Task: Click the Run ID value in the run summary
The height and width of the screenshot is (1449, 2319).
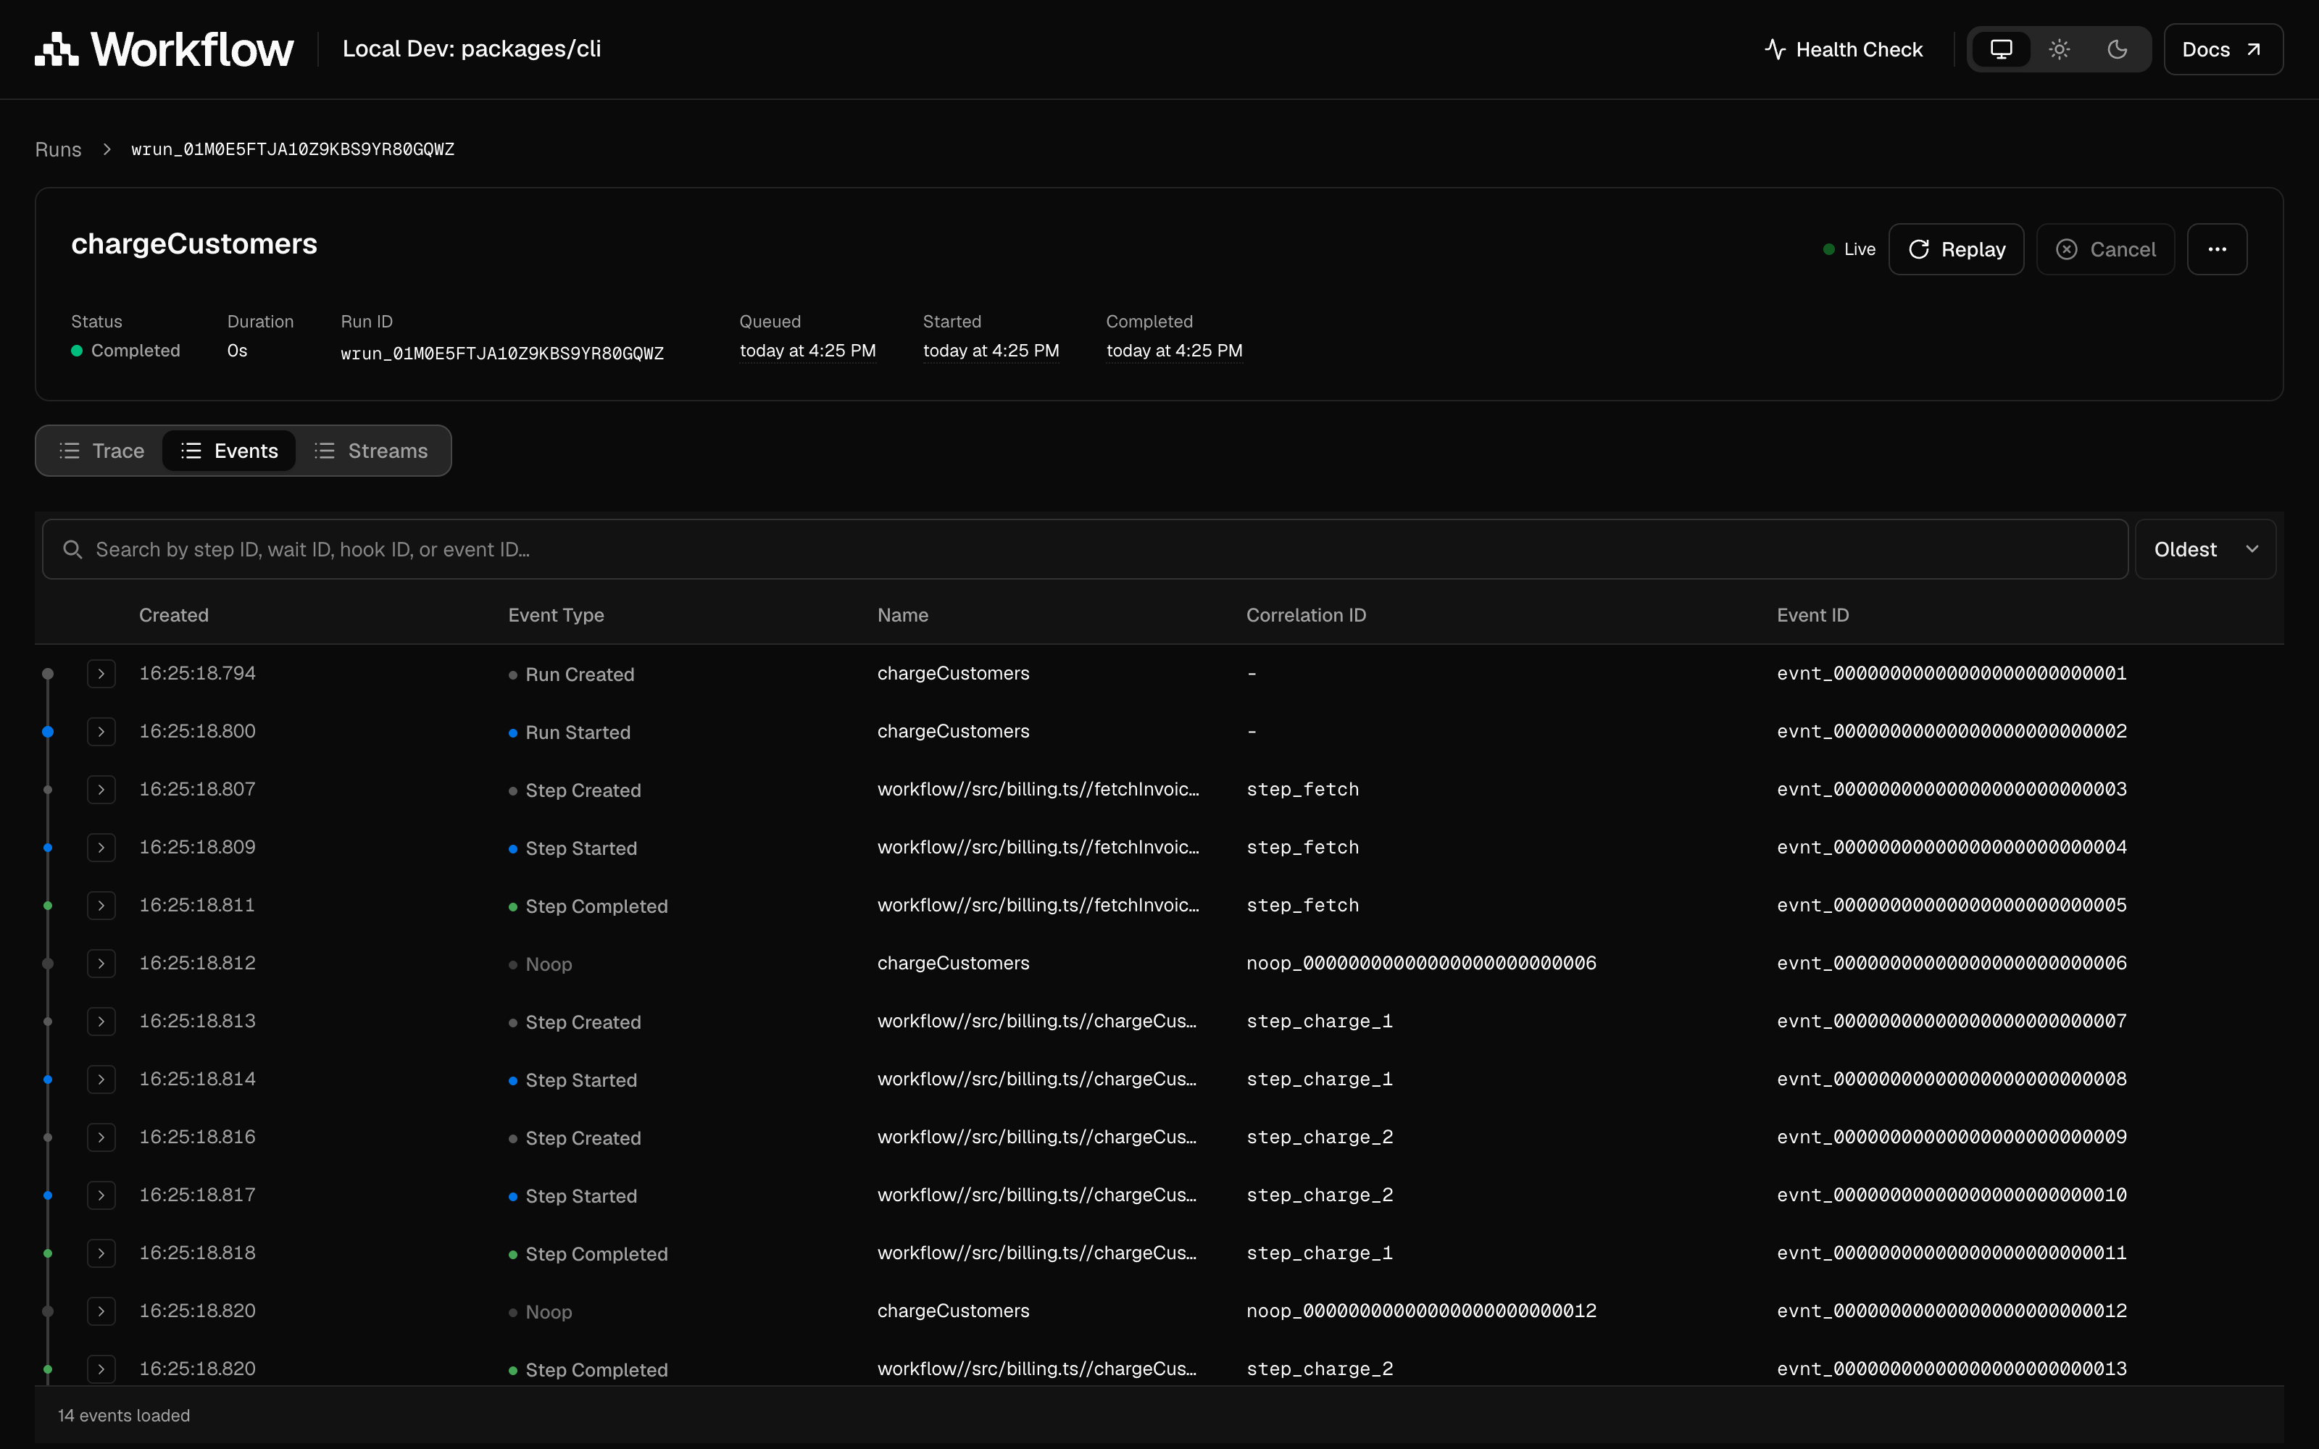Action: (502, 353)
